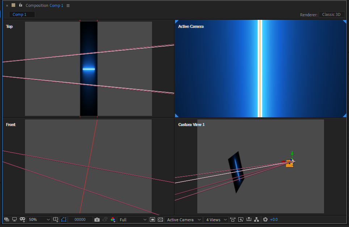Open the show channel color button
349x227 pixels.
coord(113,219)
